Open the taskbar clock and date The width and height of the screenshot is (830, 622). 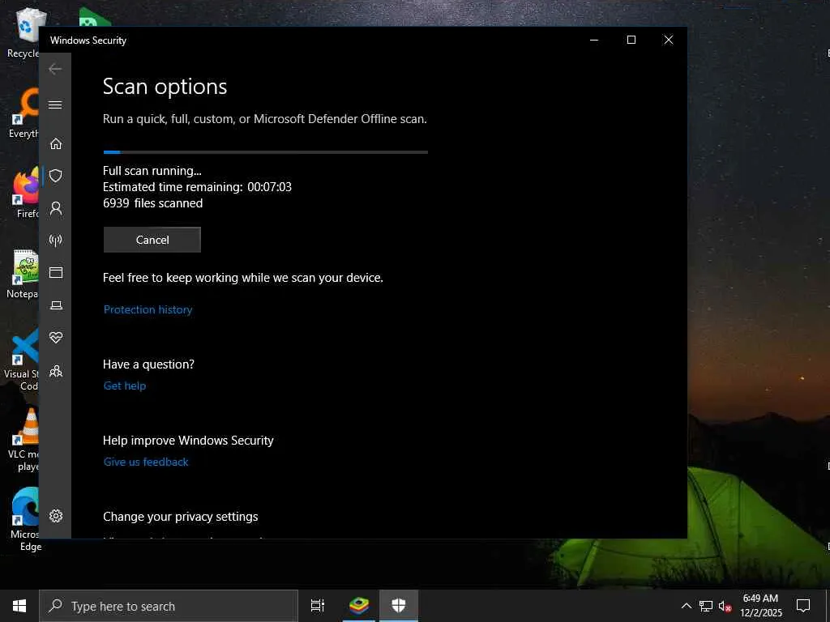coord(760,606)
